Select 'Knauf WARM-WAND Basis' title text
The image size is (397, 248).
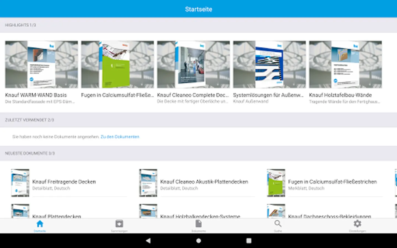click(x=36, y=95)
